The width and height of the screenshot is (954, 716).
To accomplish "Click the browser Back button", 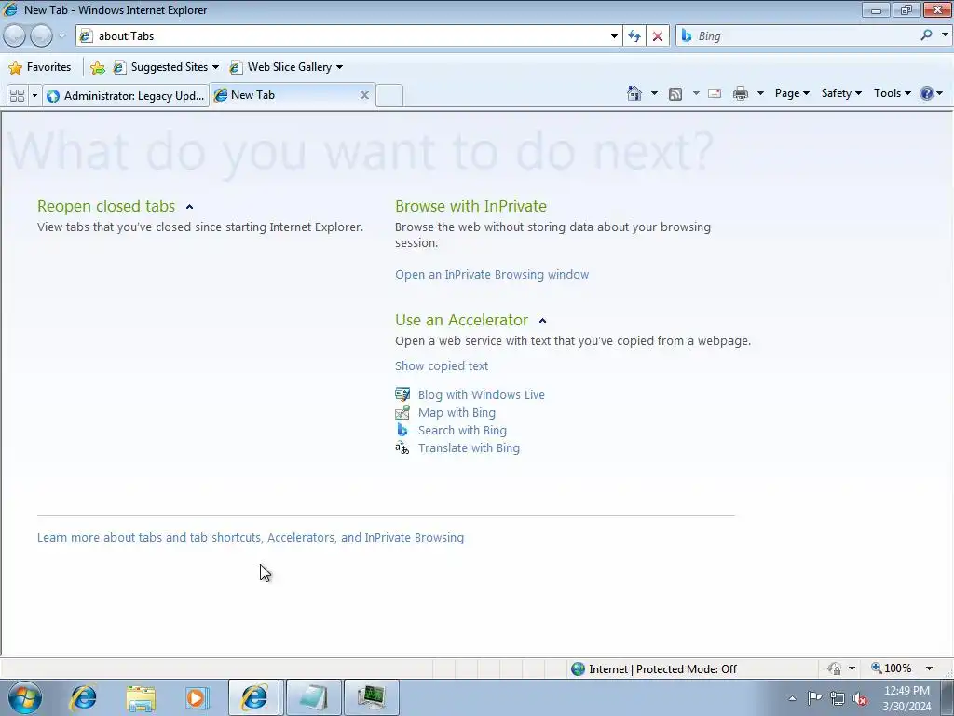I will 15,36.
